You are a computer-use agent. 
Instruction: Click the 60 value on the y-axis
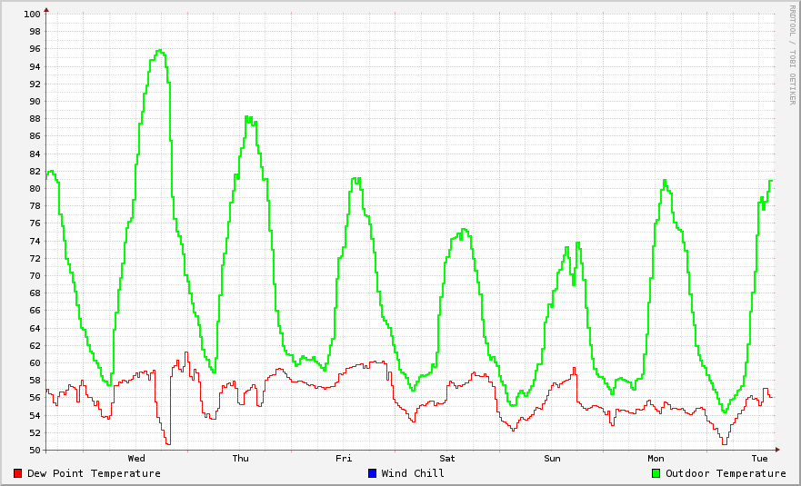click(35, 363)
